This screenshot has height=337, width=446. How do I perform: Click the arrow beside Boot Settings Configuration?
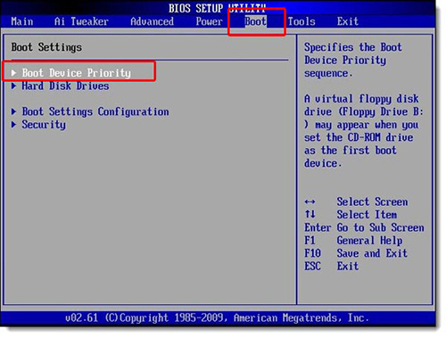click(13, 111)
